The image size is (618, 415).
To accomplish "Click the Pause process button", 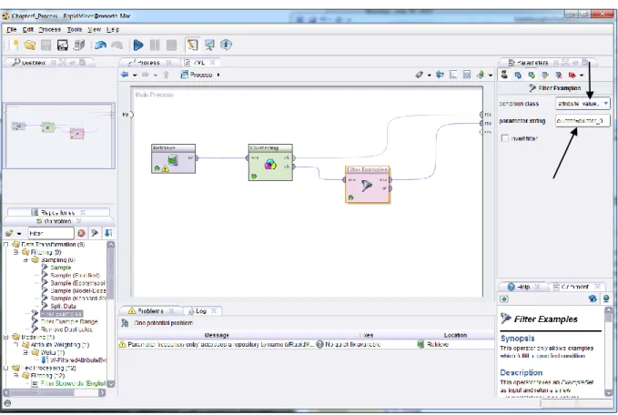I will click(x=155, y=45).
